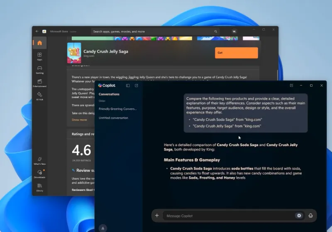The image size is (332, 232).
Task: Open Entertainment in the Store sidebar
Action: pos(39,83)
